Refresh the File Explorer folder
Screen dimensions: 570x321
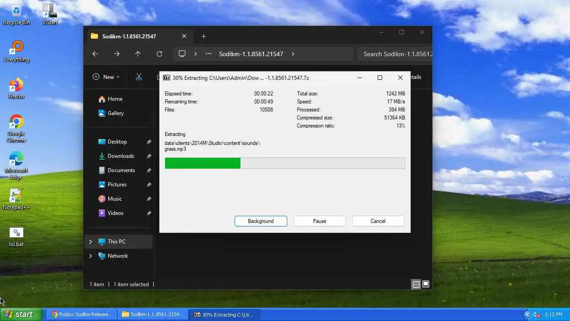[x=159, y=54]
